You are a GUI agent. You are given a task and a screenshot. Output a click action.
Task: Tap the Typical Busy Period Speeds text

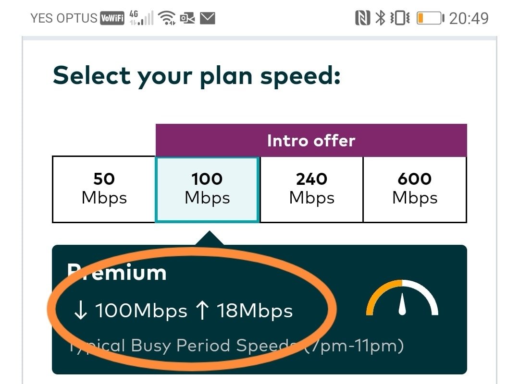click(x=235, y=346)
